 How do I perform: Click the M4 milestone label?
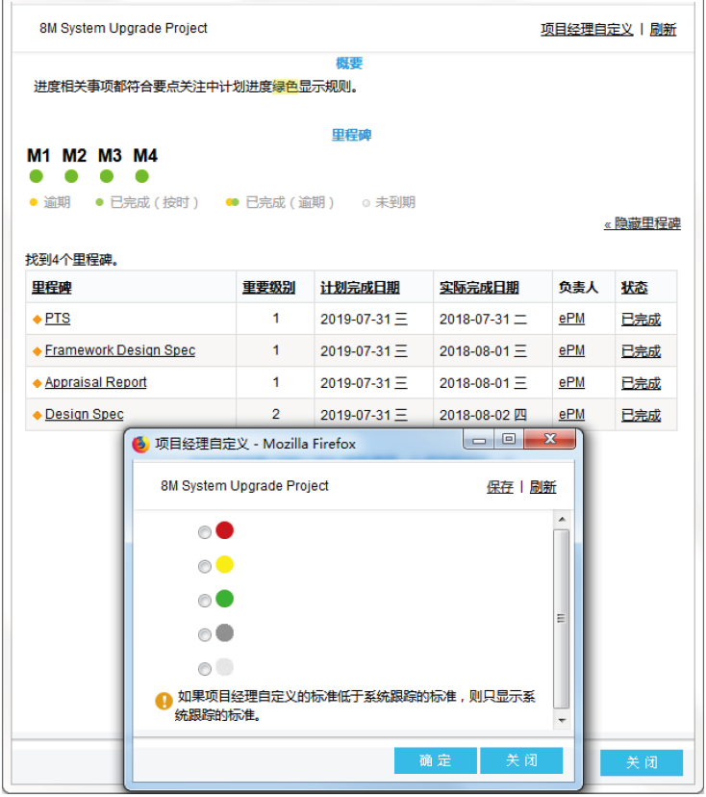145,156
